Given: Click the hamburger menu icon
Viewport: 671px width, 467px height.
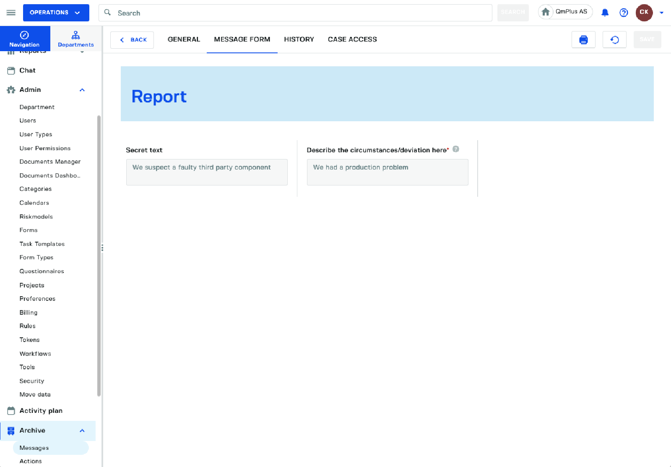Looking at the screenshot, I should (11, 13).
